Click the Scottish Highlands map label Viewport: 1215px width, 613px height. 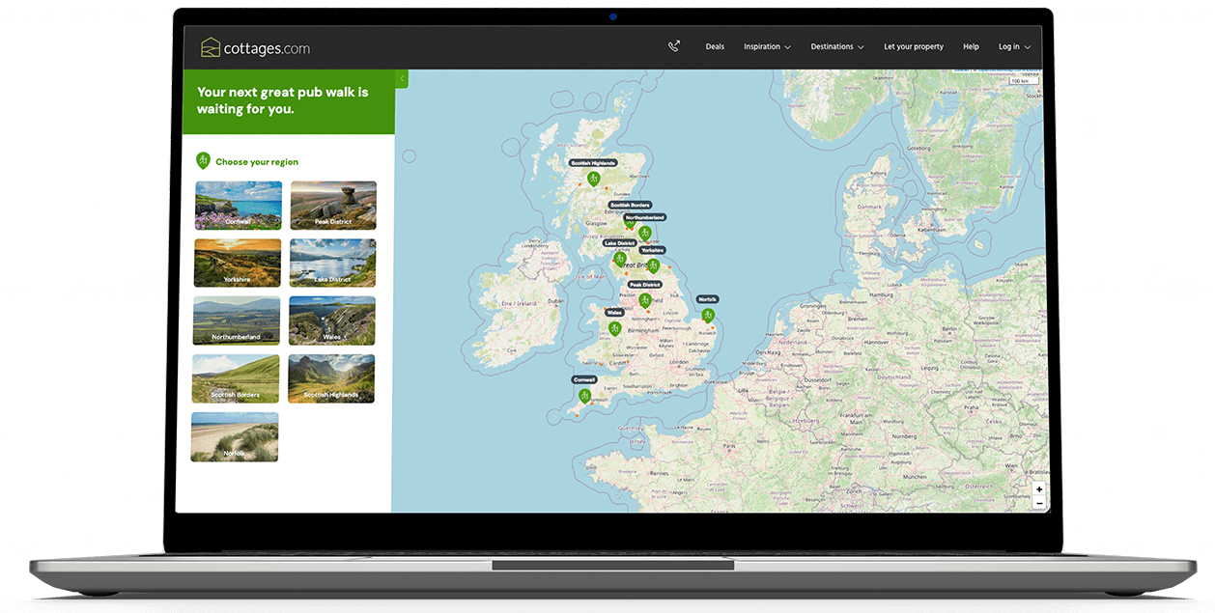point(594,163)
